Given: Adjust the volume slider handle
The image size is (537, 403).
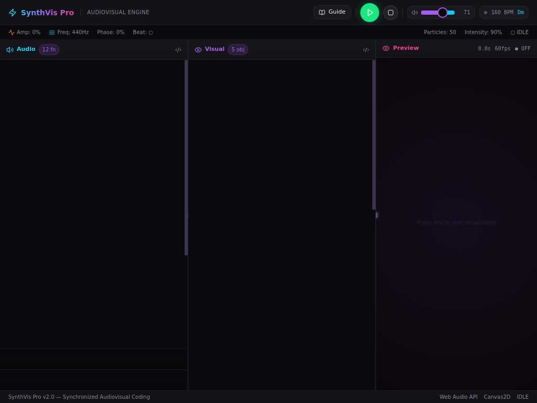Looking at the screenshot, I should tap(443, 13).
